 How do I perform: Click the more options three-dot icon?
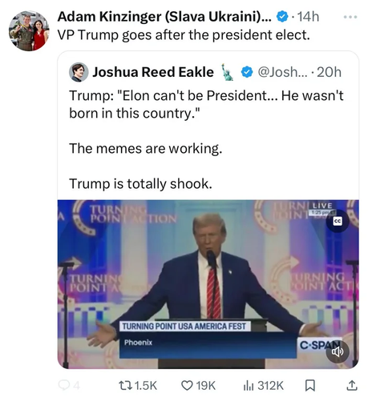(350, 17)
